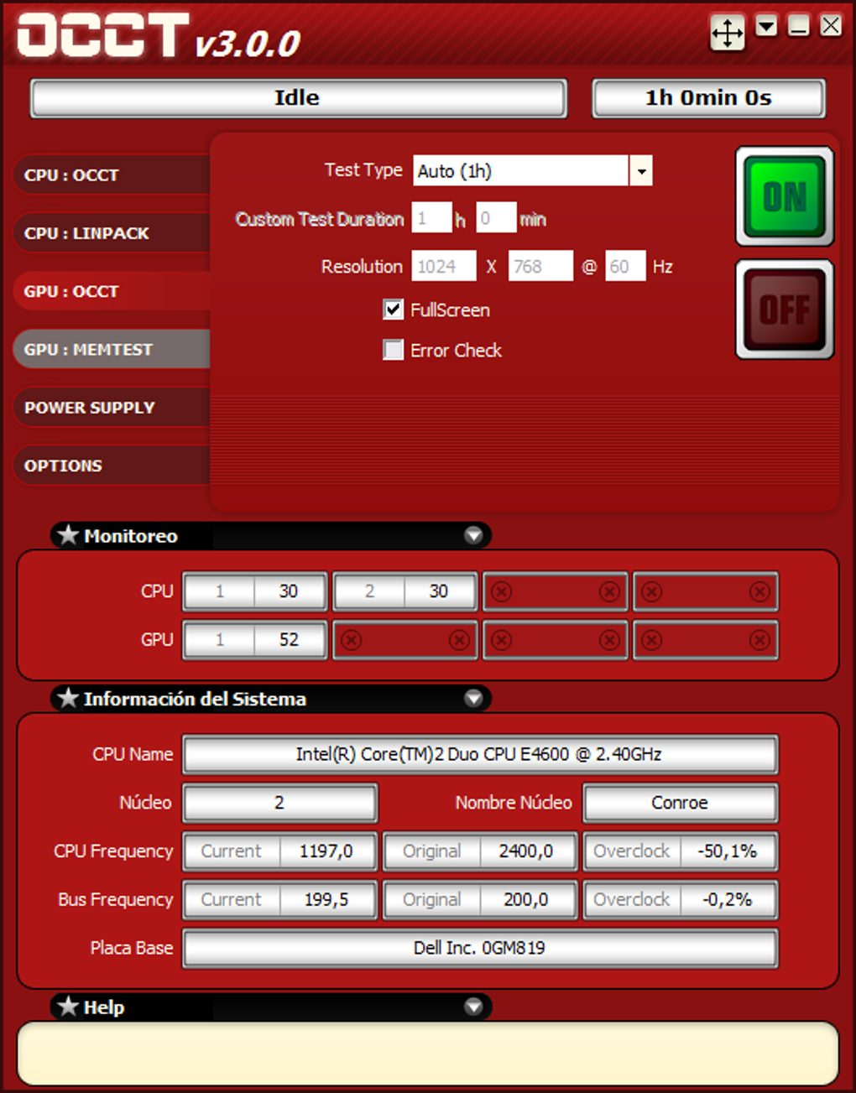This screenshot has width=856, height=1093.
Task: Click the CPU core 2 temperature value 30
Action: point(439,591)
